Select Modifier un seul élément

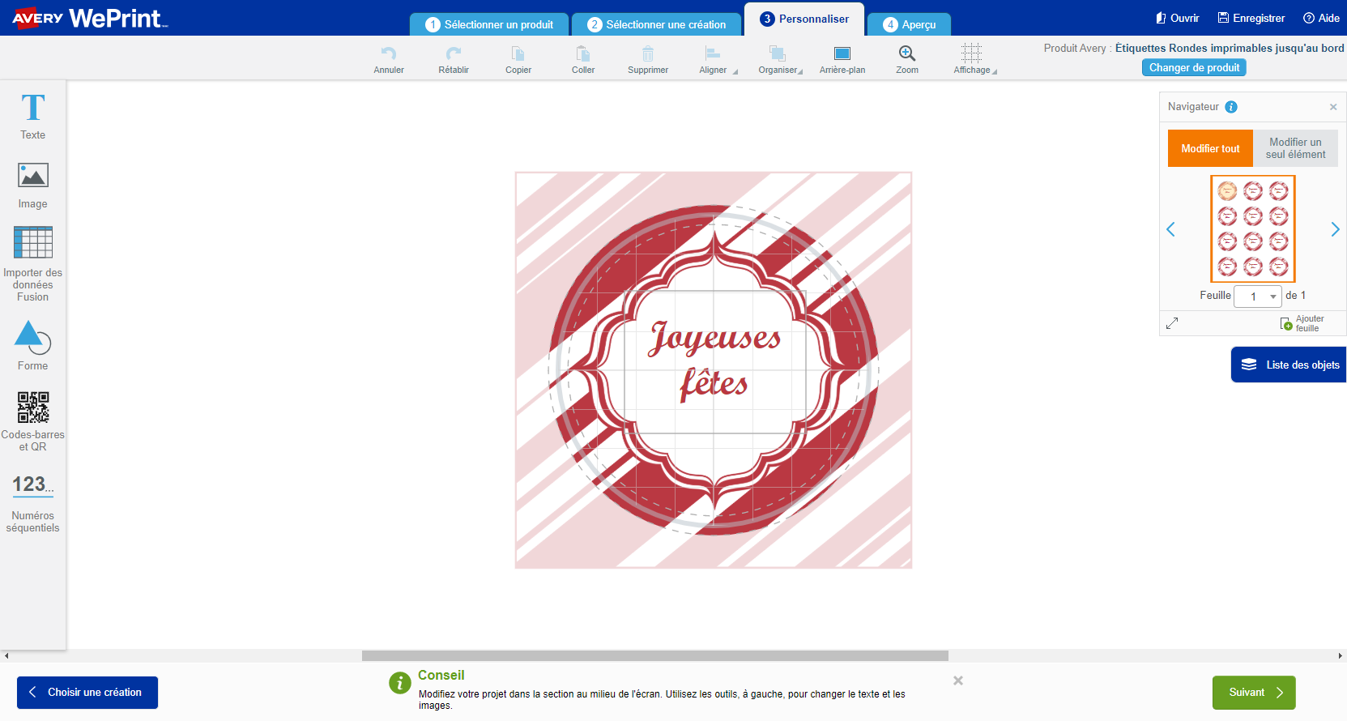1295,148
